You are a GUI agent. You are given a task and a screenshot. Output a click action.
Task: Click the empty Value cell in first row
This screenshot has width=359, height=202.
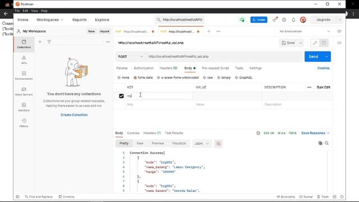[228, 96]
